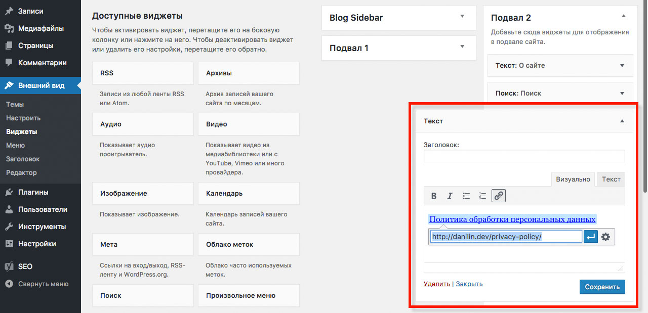The image size is (648, 313).
Task: Select the RSS available widget
Action: pos(143,73)
